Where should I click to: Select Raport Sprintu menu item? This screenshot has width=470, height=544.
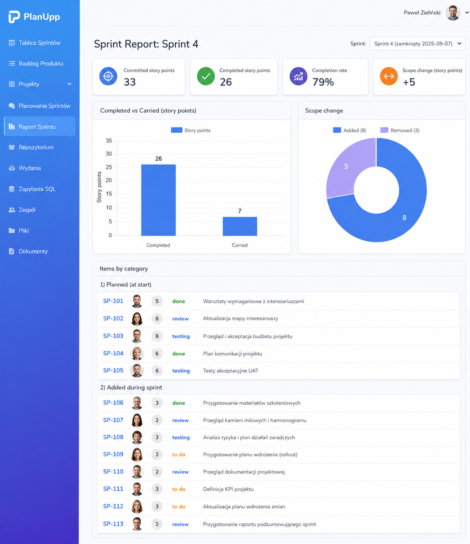[x=40, y=127]
